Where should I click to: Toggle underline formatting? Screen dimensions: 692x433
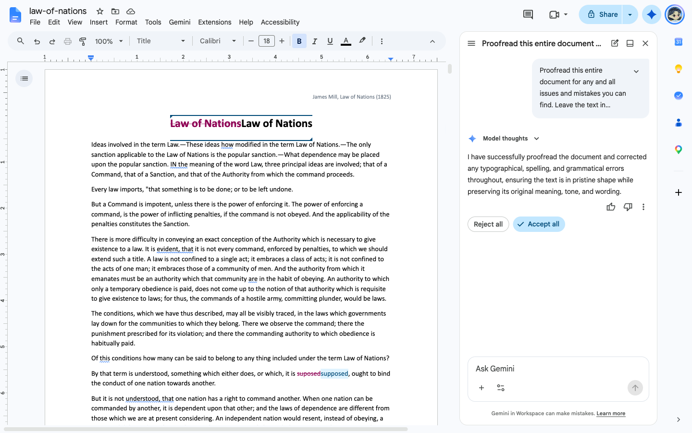click(330, 41)
